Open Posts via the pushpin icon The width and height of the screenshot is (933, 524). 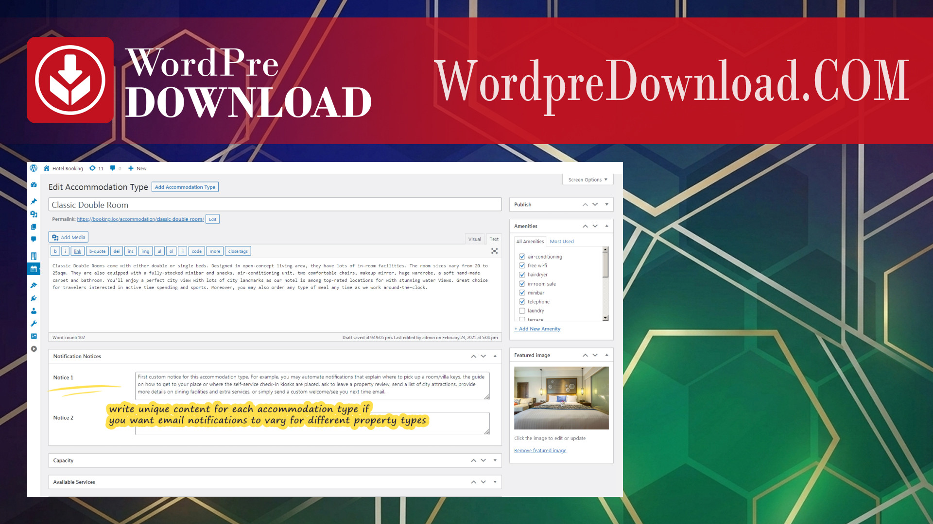[x=34, y=201]
